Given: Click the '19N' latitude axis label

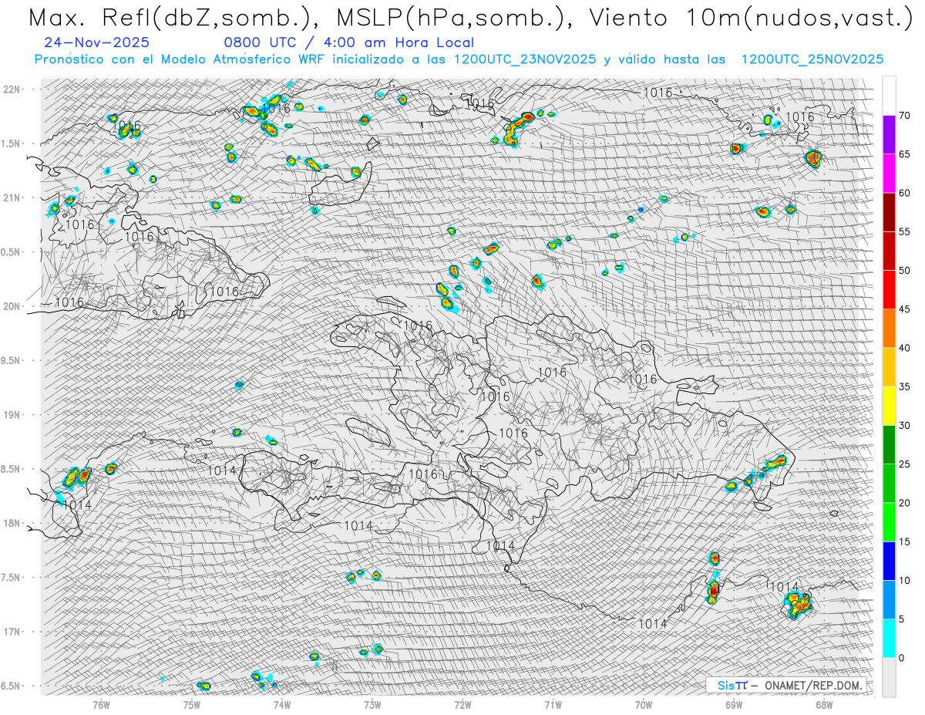Looking at the screenshot, I should pos(12,415).
